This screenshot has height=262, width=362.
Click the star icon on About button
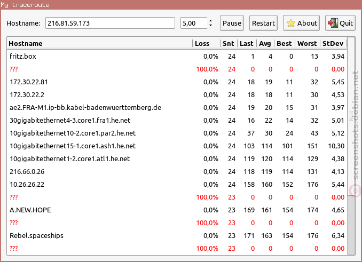[x=291, y=23]
